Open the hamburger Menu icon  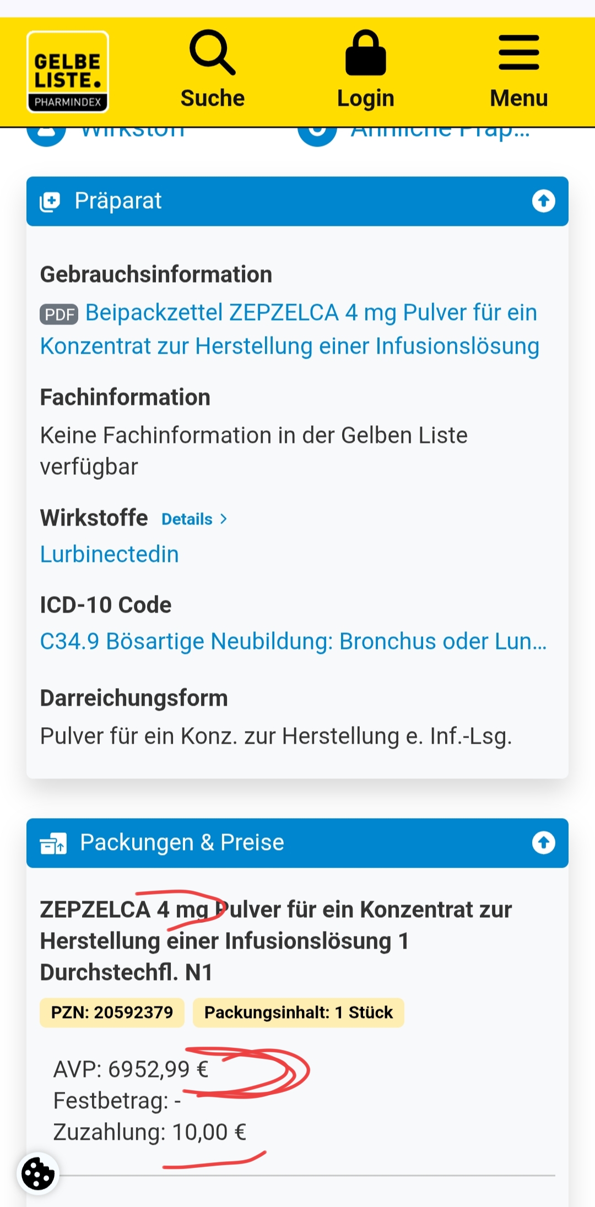click(x=519, y=53)
